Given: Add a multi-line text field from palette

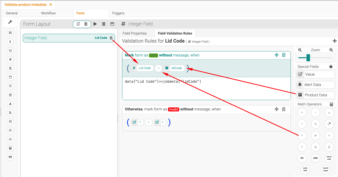Looking at the screenshot, I should click(10, 113).
